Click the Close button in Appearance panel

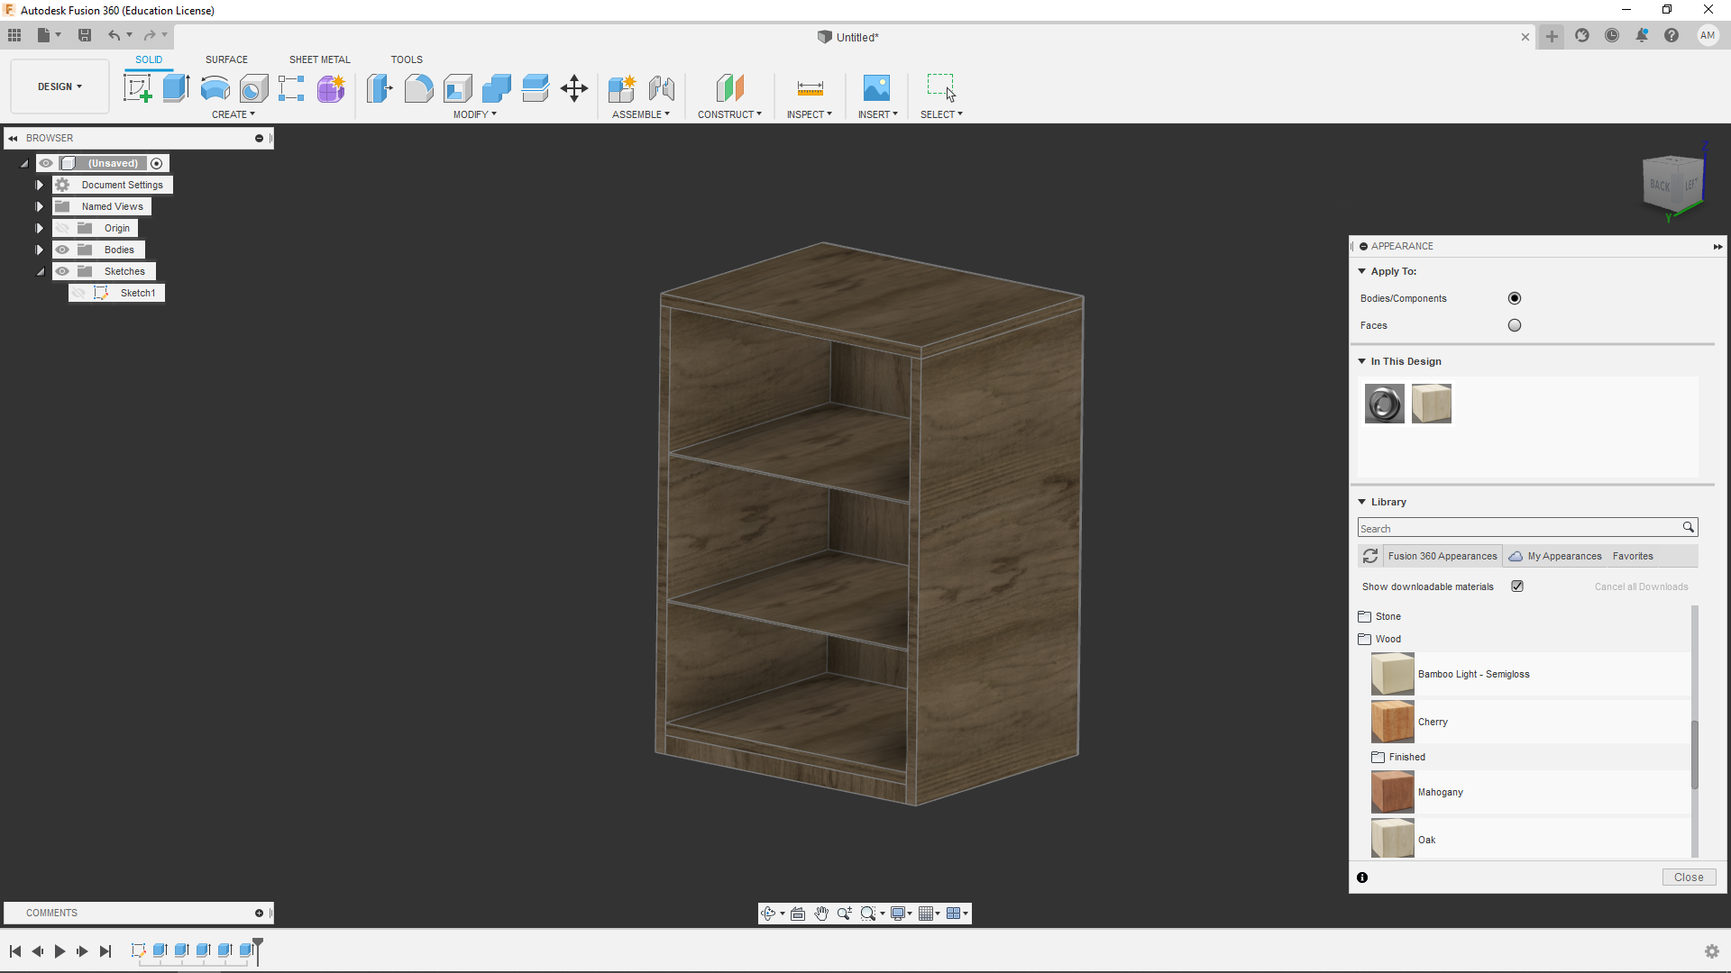click(x=1689, y=877)
